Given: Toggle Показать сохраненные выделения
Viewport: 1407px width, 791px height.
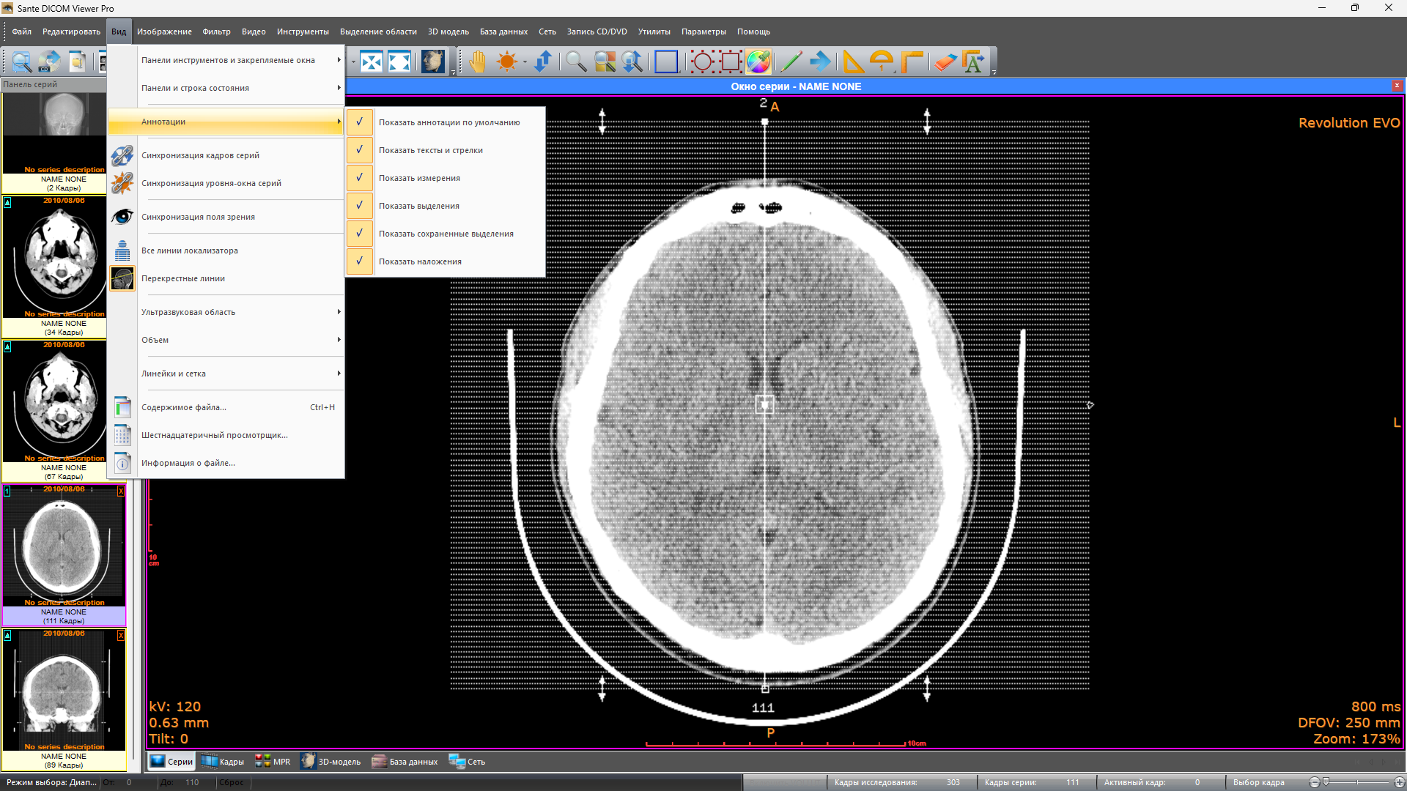Looking at the screenshot, I should (446, 234).
